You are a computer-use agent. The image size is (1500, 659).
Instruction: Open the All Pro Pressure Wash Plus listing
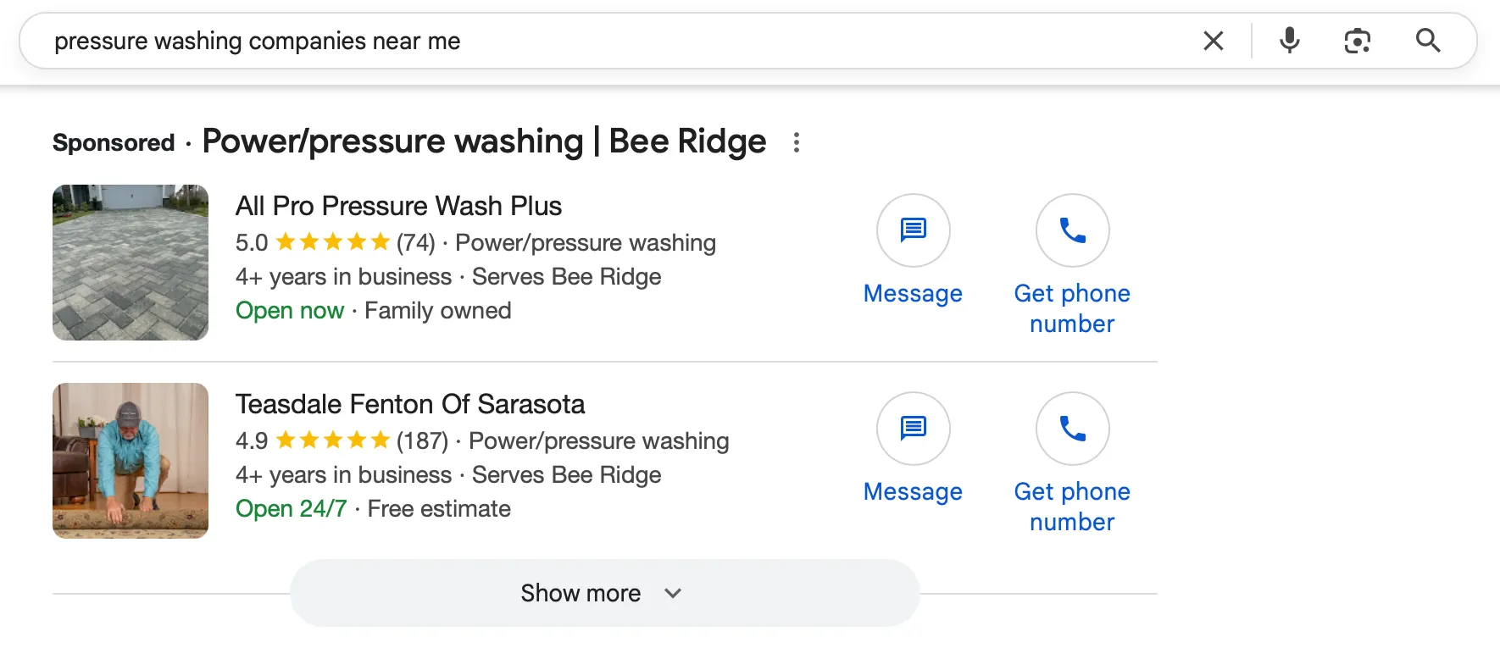tap(398, 205)
